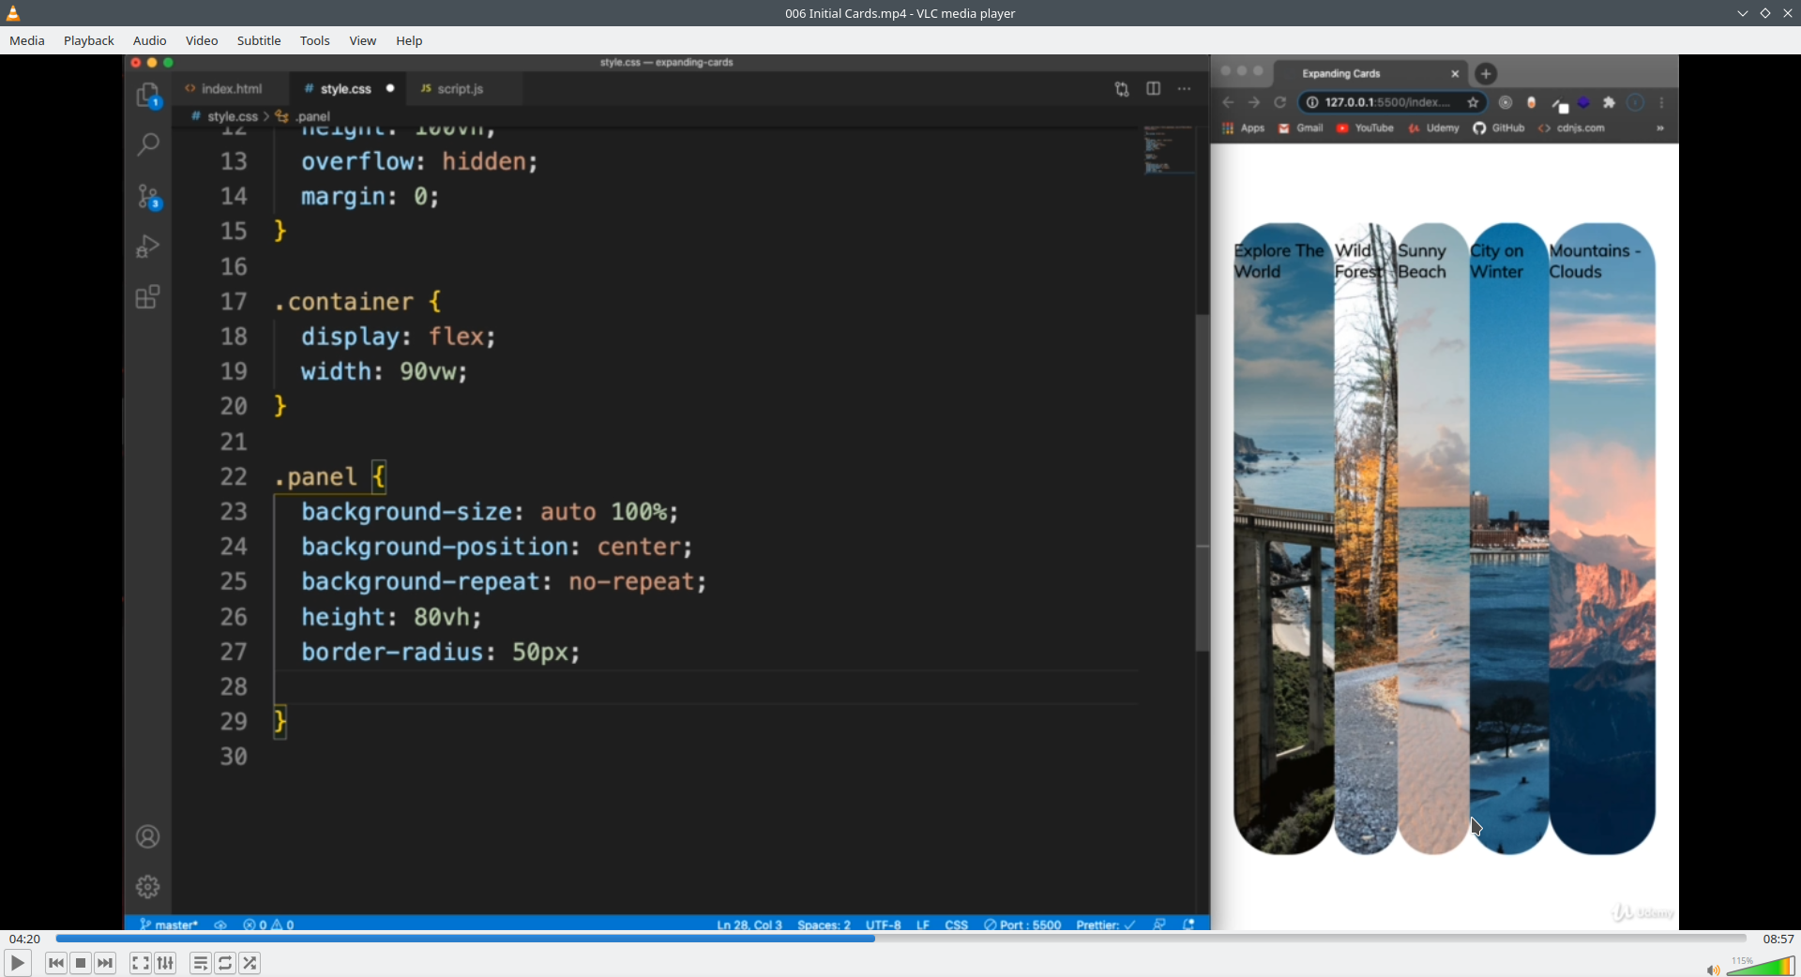Split the editor right
1801x977 pixels.
(1154, 89)
